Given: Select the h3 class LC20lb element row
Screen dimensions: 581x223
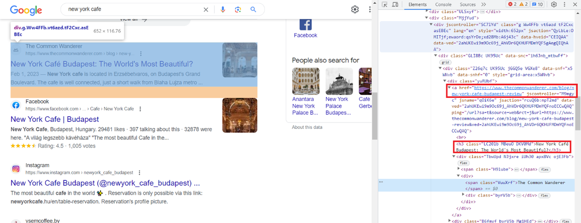Looking at the screenshot, I should click(512, 146).
